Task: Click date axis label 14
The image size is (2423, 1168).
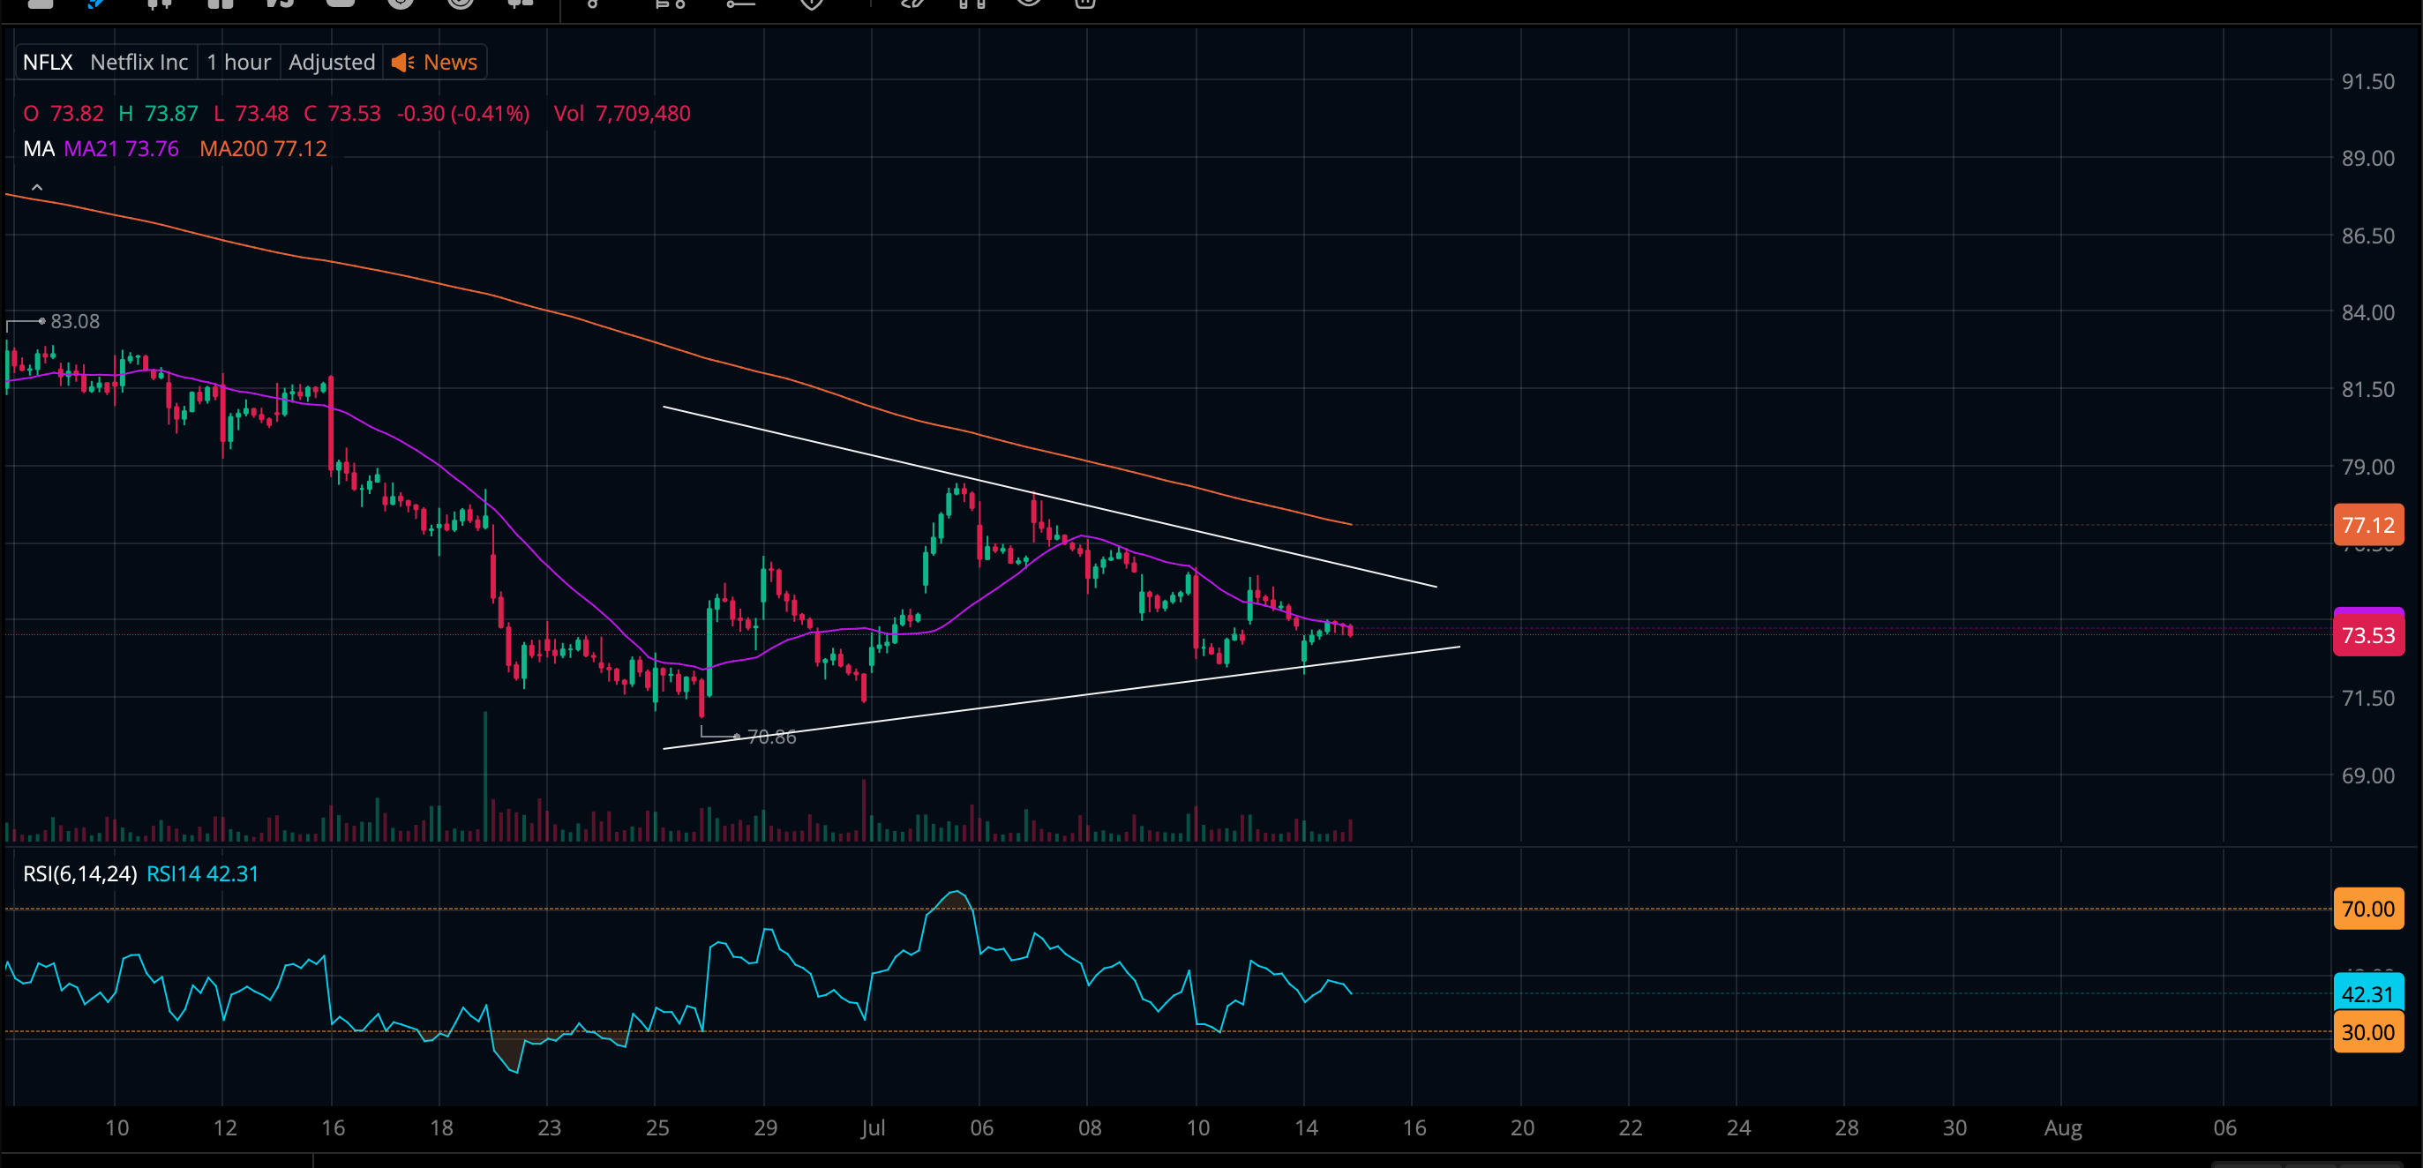Action: click(1307, 1127)
